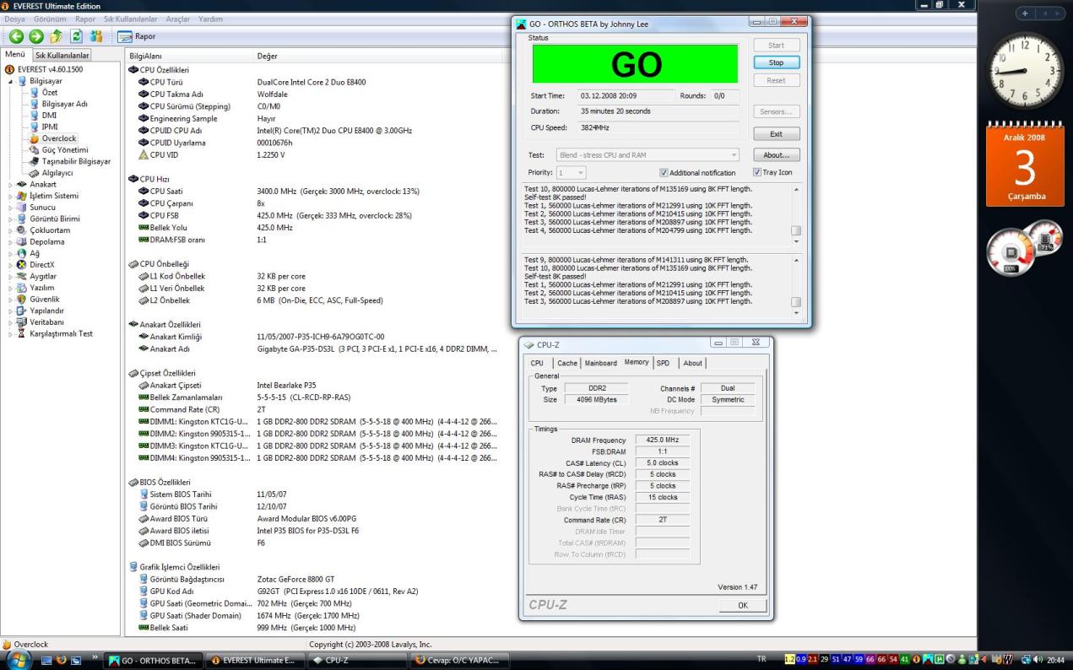1073x670 pixels.
Task: Click the green Forward arrow in EVEREST toolbar
Action: coord(35,36)
